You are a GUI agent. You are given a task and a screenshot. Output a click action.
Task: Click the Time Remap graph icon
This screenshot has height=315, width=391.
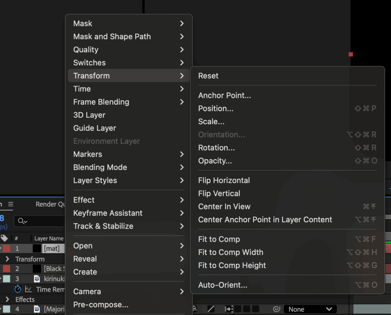pyautogui.click(x=28, y=289)
